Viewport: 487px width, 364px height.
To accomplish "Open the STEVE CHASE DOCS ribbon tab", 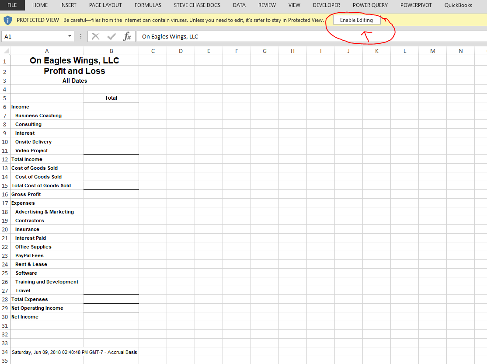I will 197,5.
